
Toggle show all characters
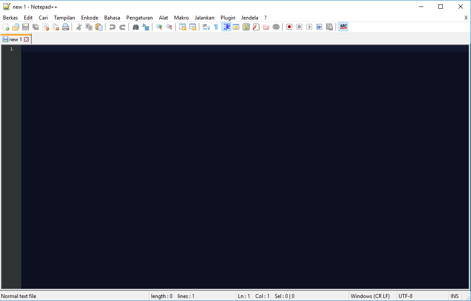click(215, 26)
